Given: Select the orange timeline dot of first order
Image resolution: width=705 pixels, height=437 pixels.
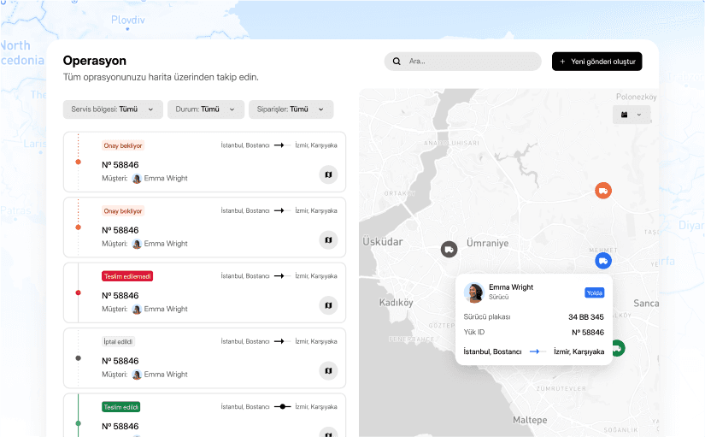Looking at the screenshot, I should pyautogui.click(x=79, y=162).
